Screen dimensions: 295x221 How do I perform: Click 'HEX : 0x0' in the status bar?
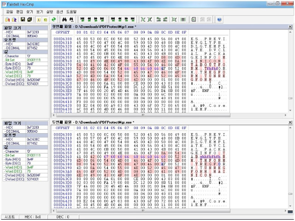33,217
